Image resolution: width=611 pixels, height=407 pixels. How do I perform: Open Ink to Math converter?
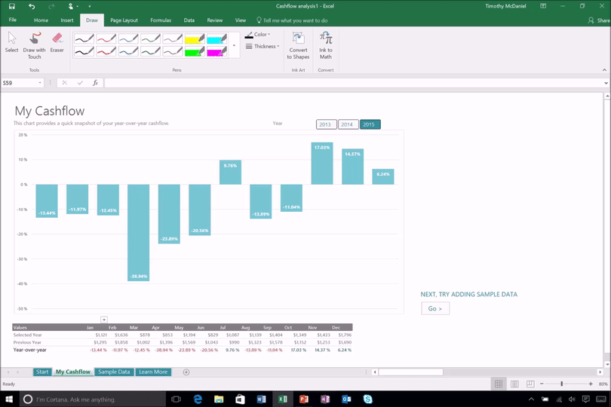(x=326, y=44)
